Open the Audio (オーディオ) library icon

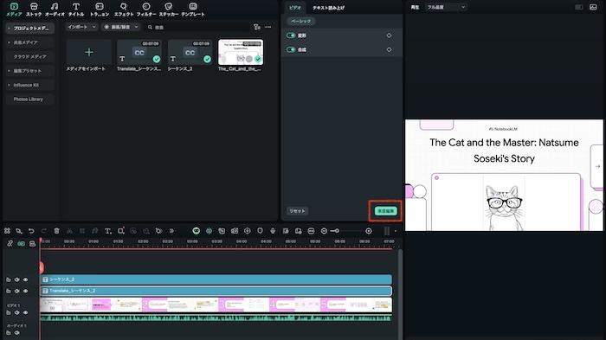[55, 10]
